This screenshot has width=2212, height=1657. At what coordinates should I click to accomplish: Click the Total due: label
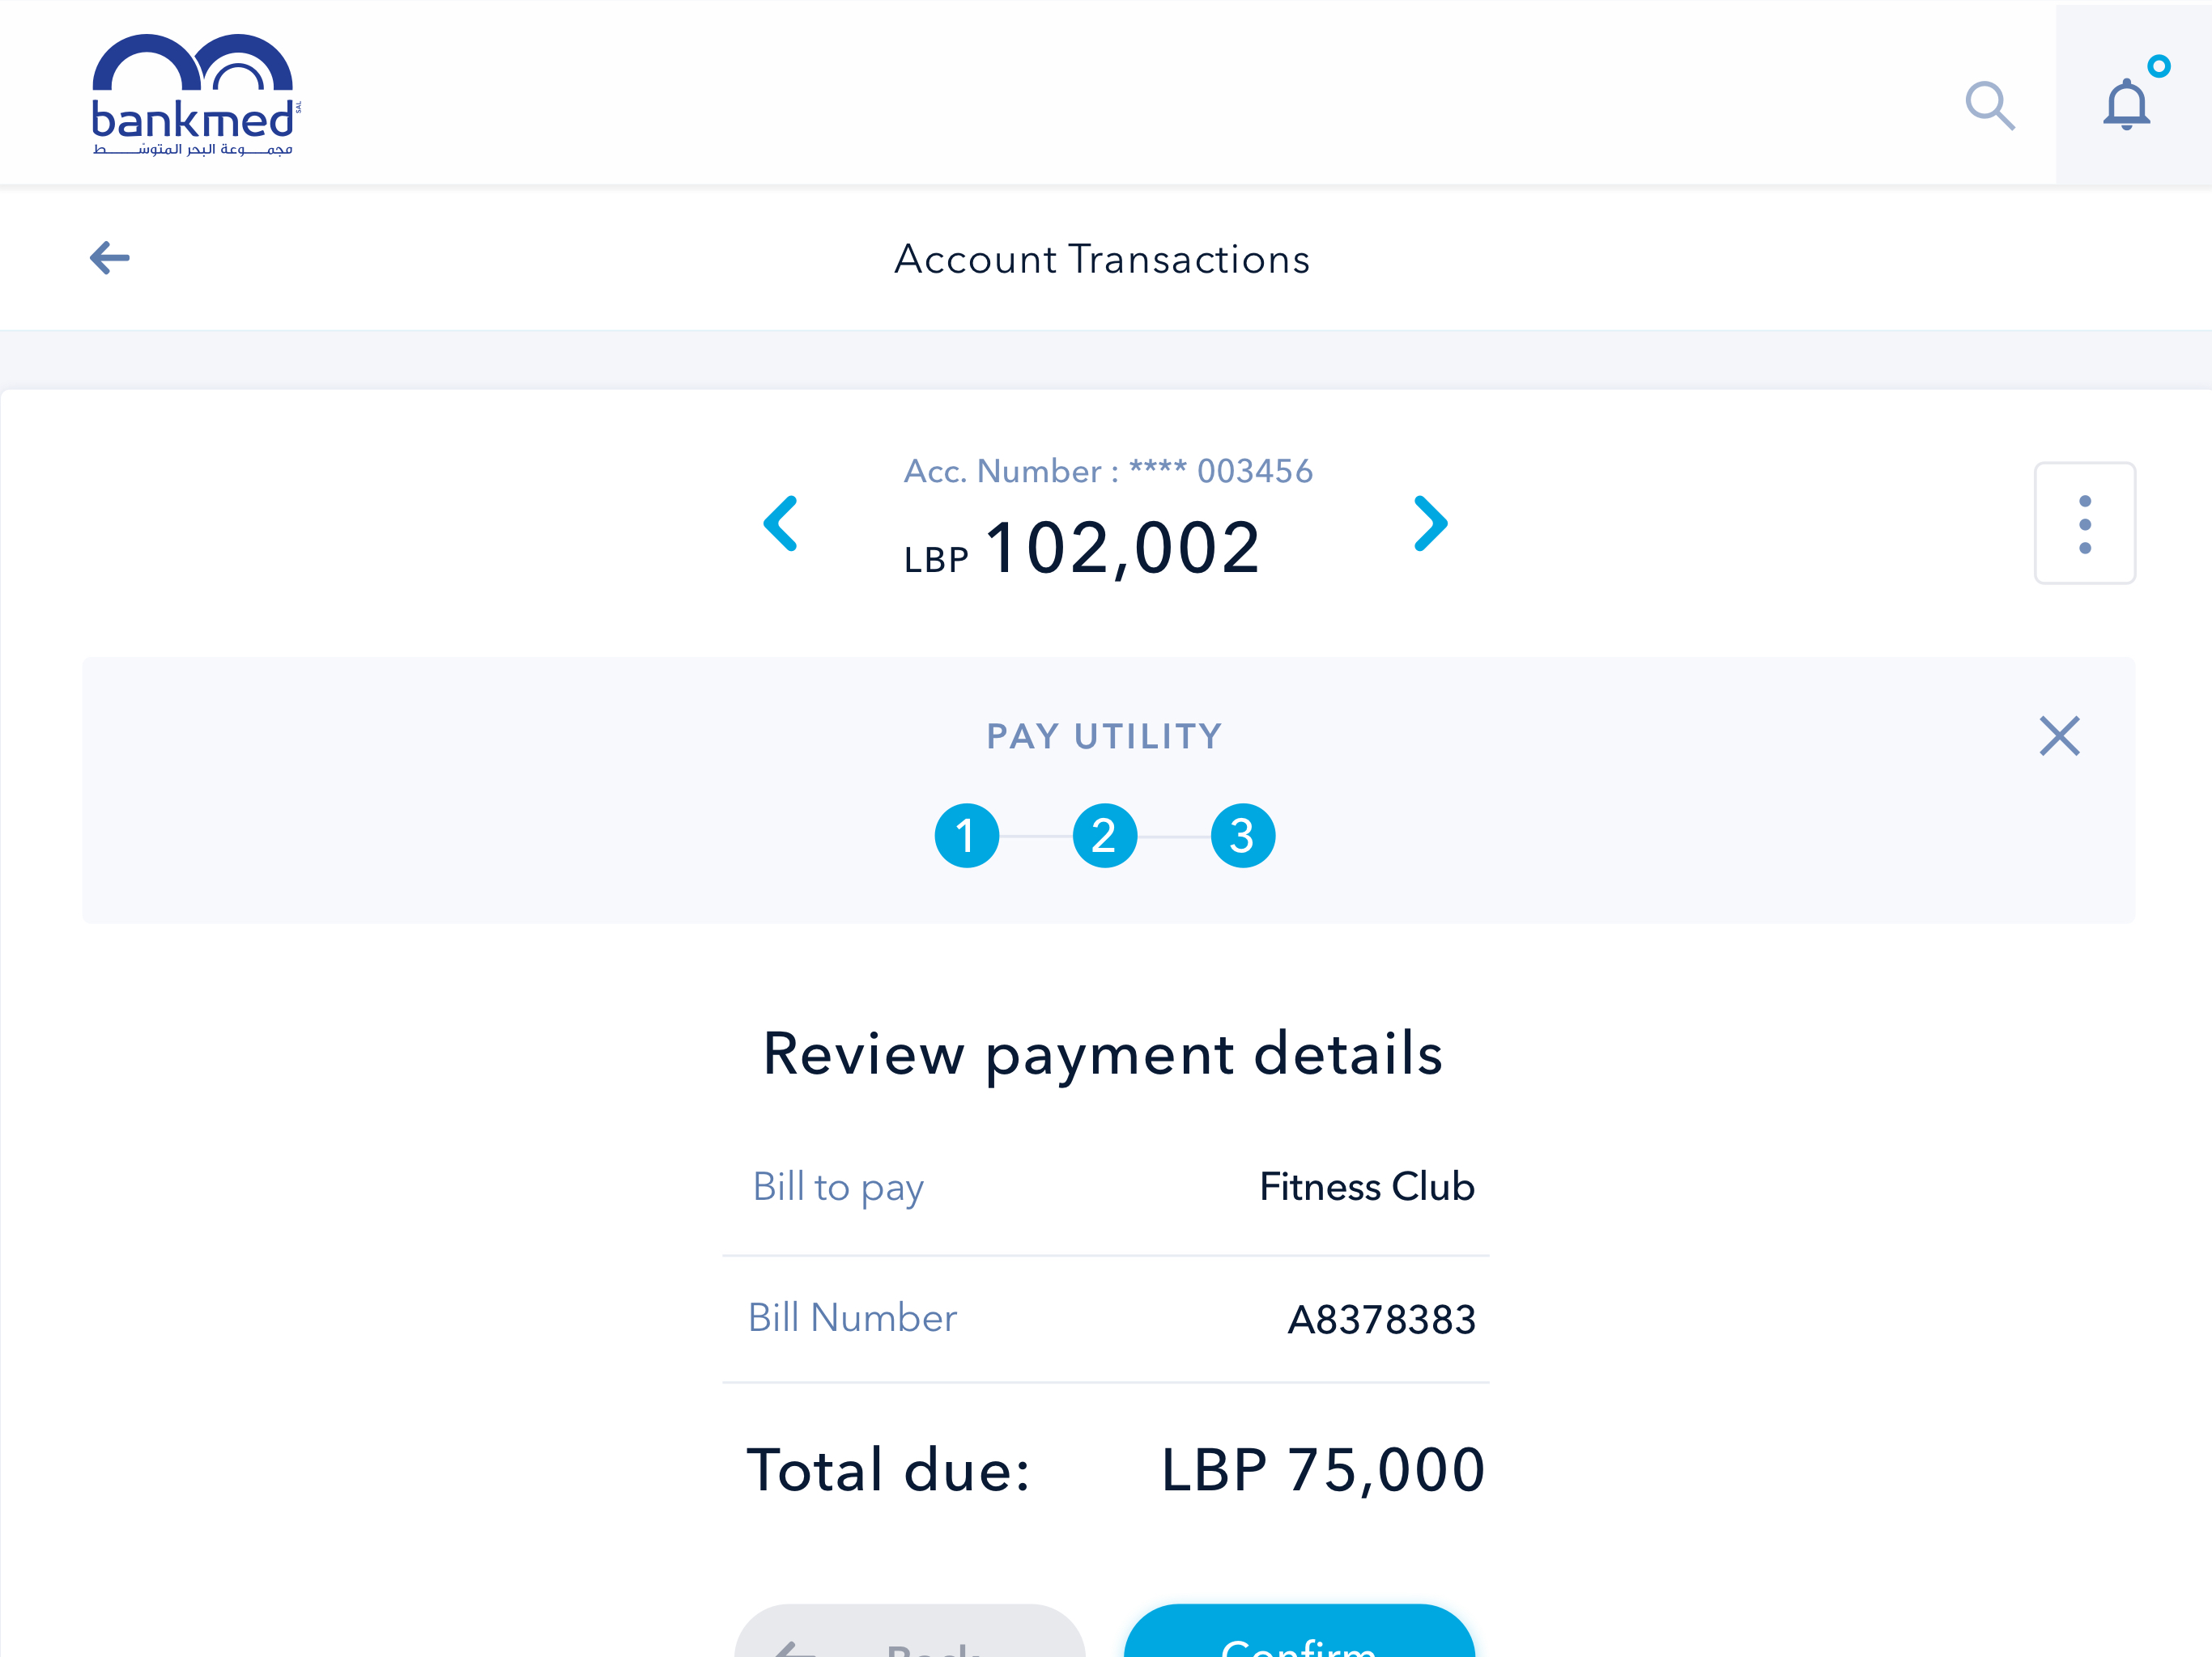(889, 1470)
